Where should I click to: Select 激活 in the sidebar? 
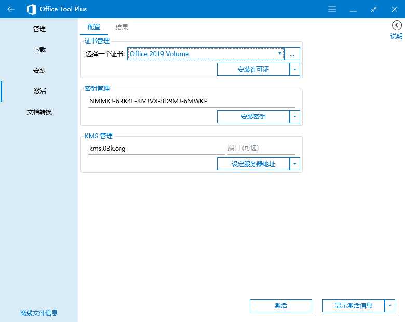(x=39, y=91)
